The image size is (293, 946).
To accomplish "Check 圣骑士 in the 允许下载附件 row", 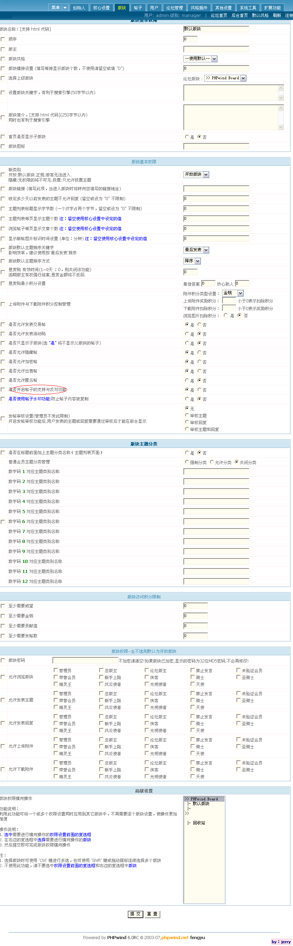I will [x=238, y=769].
